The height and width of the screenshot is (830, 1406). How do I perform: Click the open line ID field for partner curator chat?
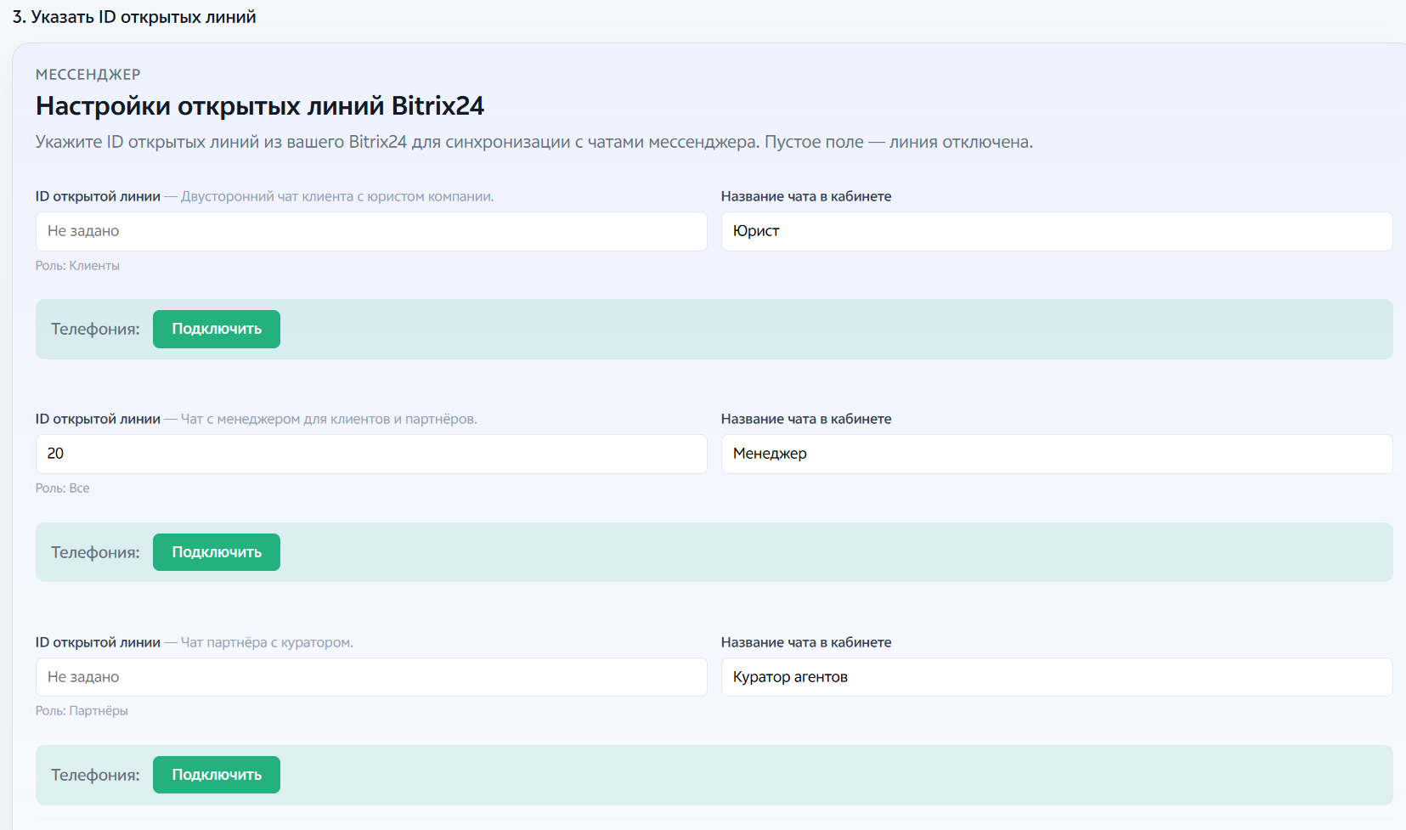[x=371, y=677]
